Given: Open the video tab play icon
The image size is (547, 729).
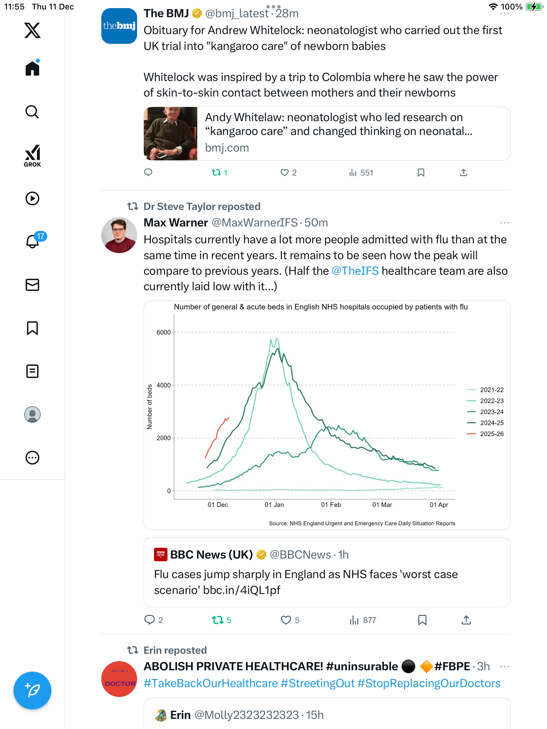Looking at the screenshot, I should pos(32,198).
